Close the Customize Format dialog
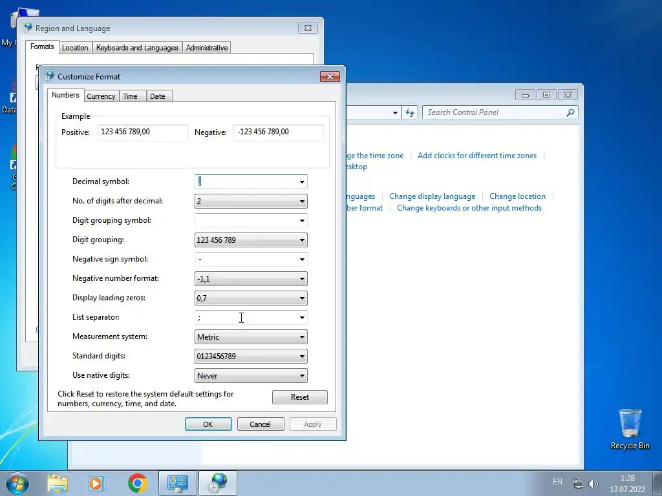The image size is (662, 496). click(330, 76)
